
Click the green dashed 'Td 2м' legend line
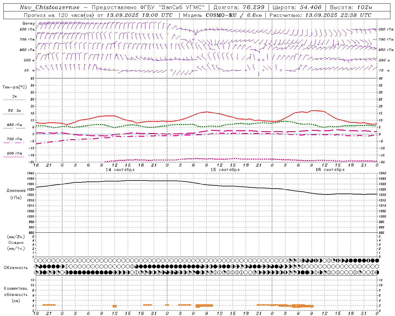pos(14,114)
